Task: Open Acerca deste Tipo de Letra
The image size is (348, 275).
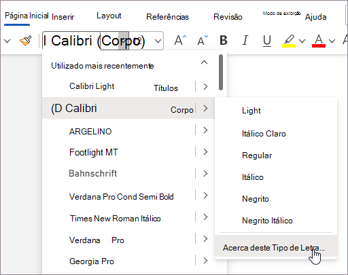Action: (276, 246)
